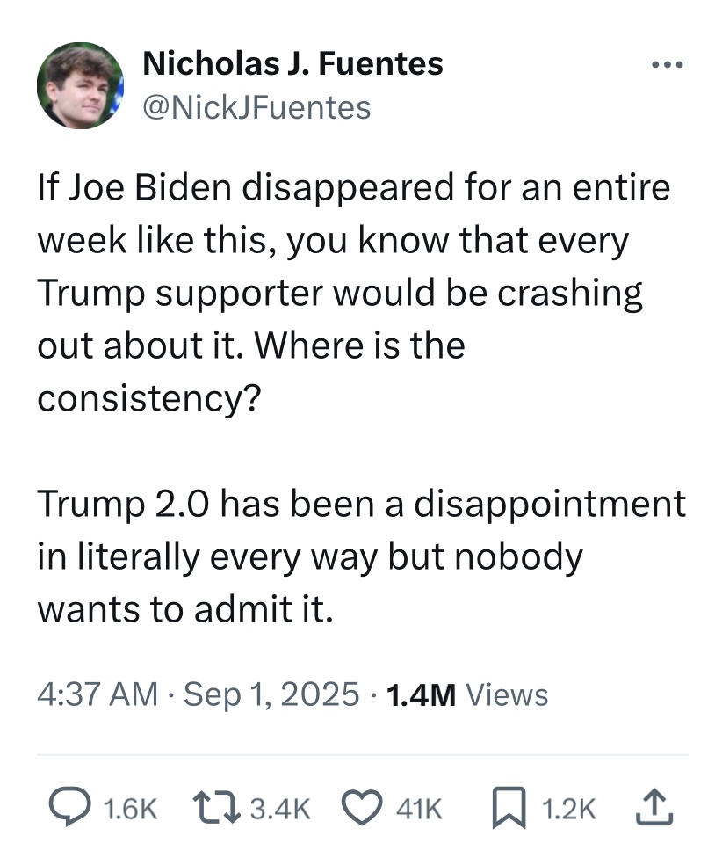The width and height of the screenshot is (715, 858).
Task: Click the first paragraph about Joe Biden
Action: 354,293
